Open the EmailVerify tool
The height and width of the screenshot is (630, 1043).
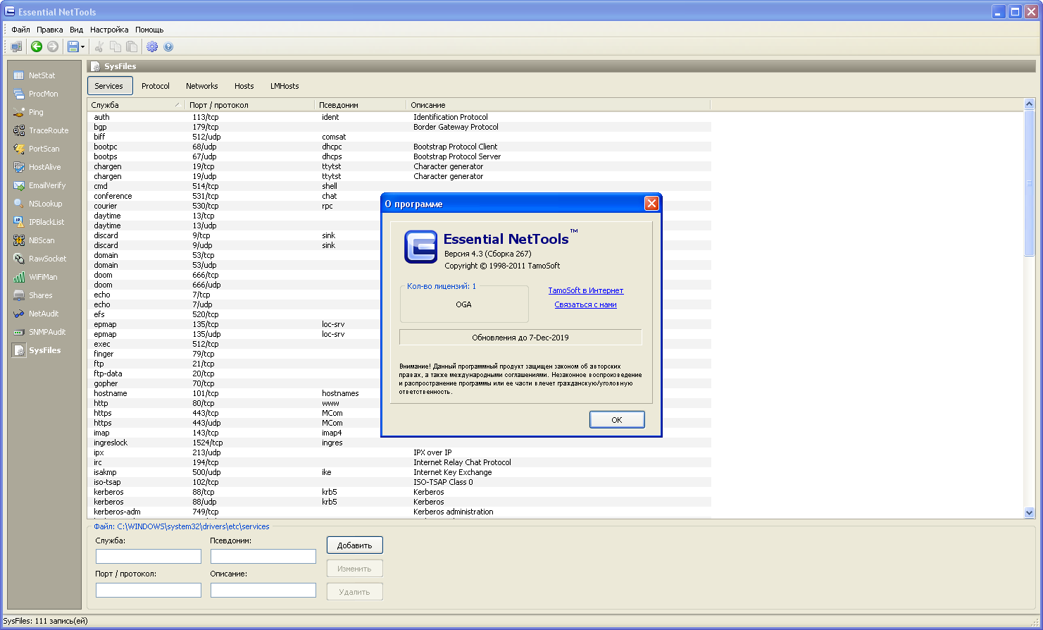[47, 185]
